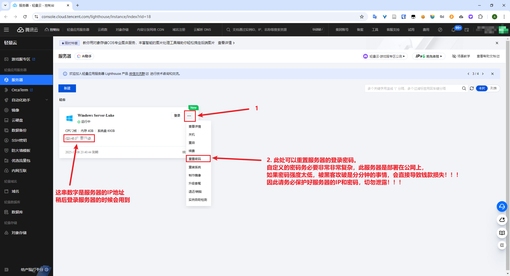The height and width of the screenshot is (276, 510).
Task: Toggle the 场景教学 eye icon
Action: click(x=454, y=56)
